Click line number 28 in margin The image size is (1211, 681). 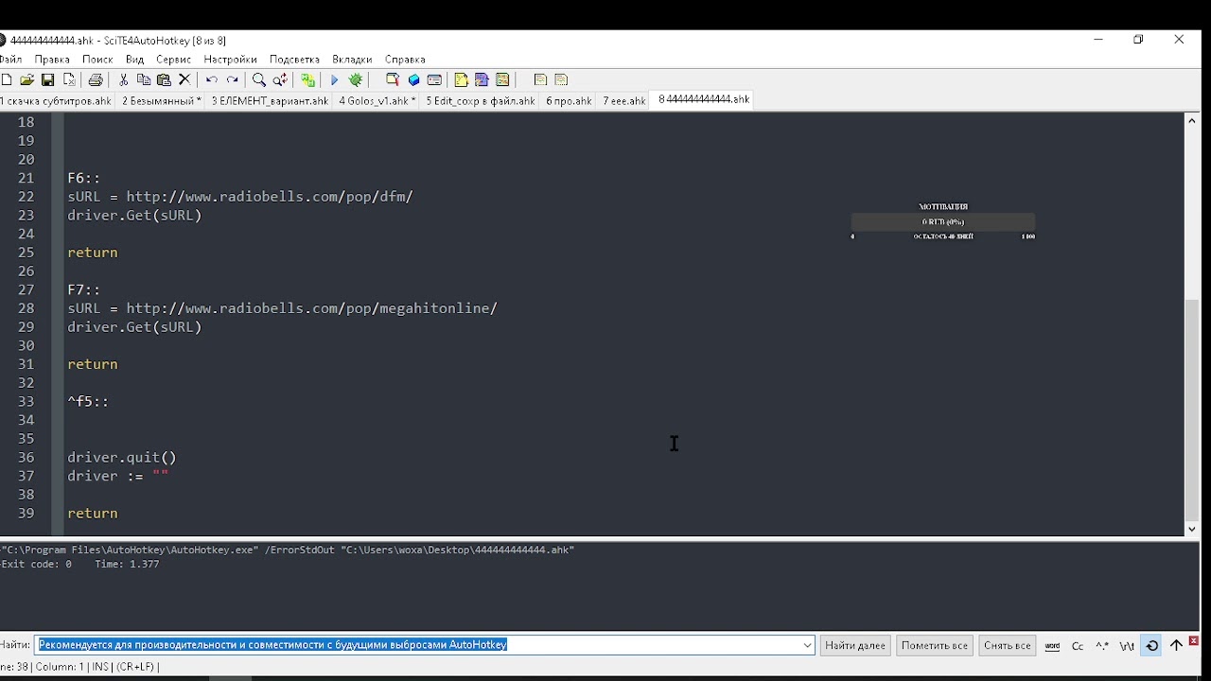[x=26, y=308]
